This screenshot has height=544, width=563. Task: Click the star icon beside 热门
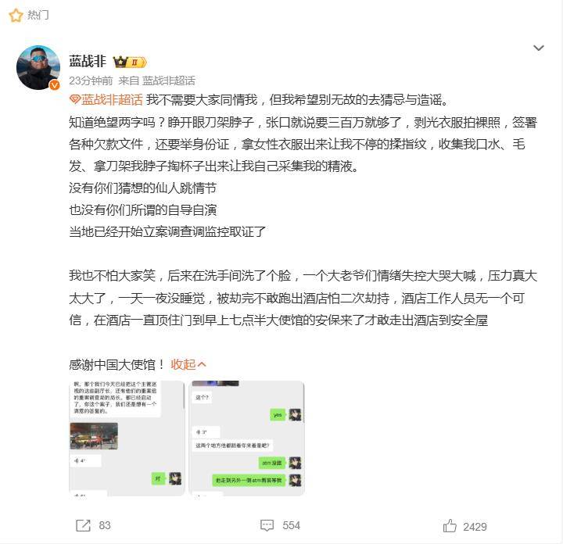[16, 16]
